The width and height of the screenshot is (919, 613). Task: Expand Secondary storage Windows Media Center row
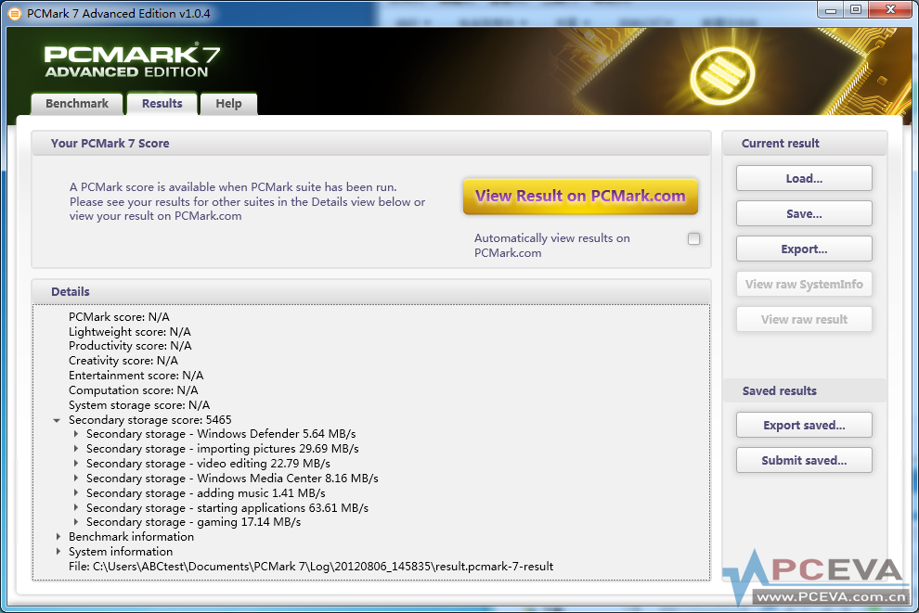tap(75, 478)
